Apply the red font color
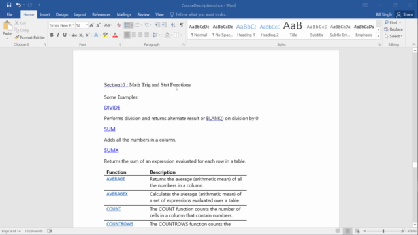This screenshot has width=418, height=235. coord(115,35)
